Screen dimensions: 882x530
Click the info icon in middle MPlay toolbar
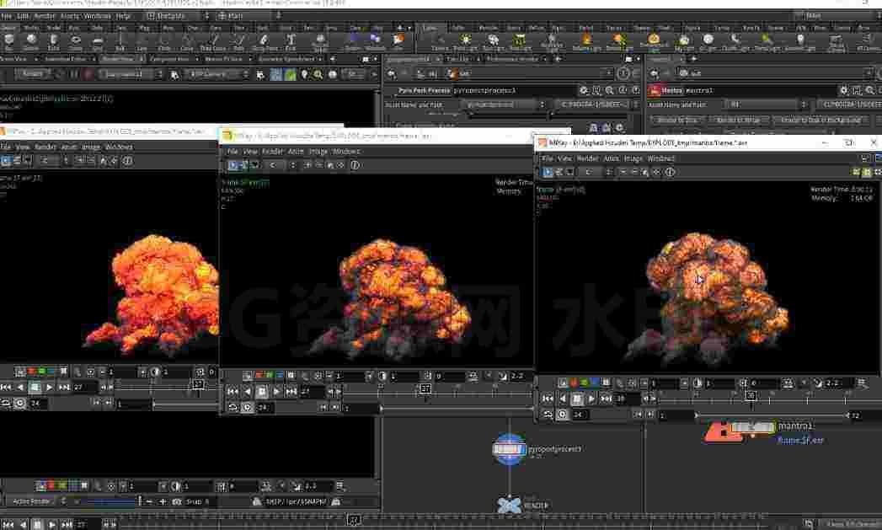click(355, 165)
